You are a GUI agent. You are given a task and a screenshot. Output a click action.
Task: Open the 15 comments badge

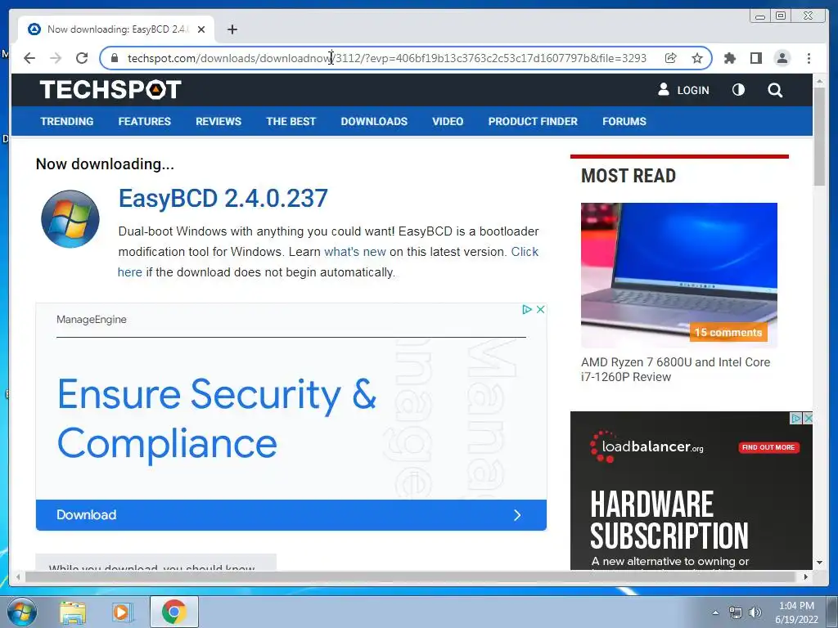tap(728, 332)
